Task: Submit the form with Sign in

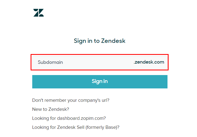Action: coord(100,82)
